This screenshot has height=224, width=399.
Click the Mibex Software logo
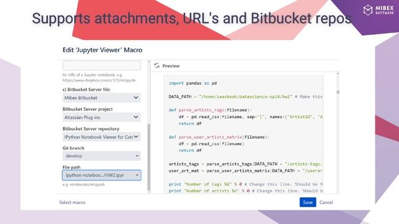[x=378, y=10]
